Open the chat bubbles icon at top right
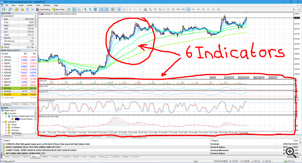This screenshot has height=163, width=302. tap(299, 9)
